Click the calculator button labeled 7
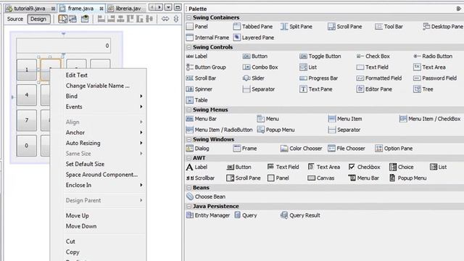Image resolution: width=464 pixels, height=261 pixels. point(27,120)
